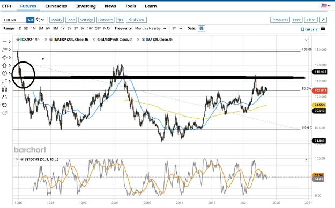Open the hamburger menu beside tutorial
Viewport: 335px width, 208px height.
click(x=323, y=28)
